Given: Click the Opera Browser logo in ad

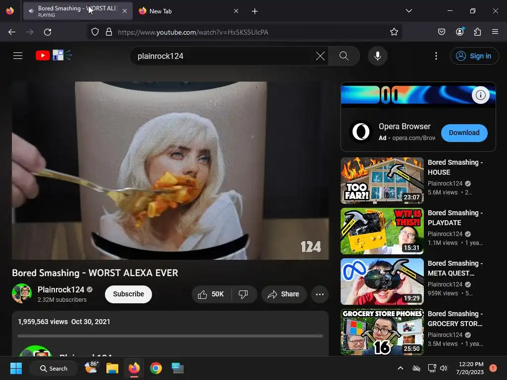Looking at the screenshot, I should pyautogui.click(x=361, y=132).
